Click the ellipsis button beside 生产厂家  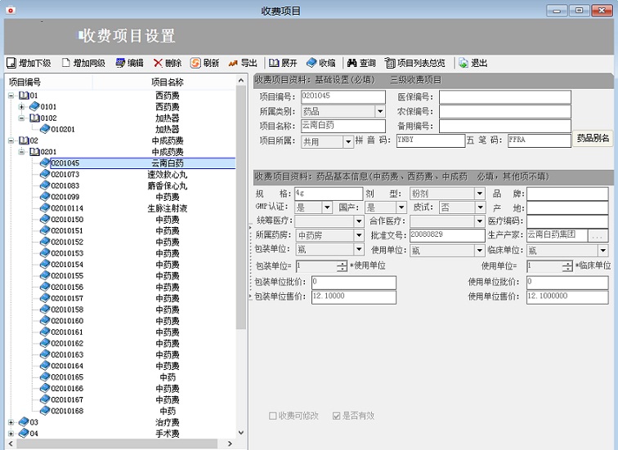click(598, 235)
